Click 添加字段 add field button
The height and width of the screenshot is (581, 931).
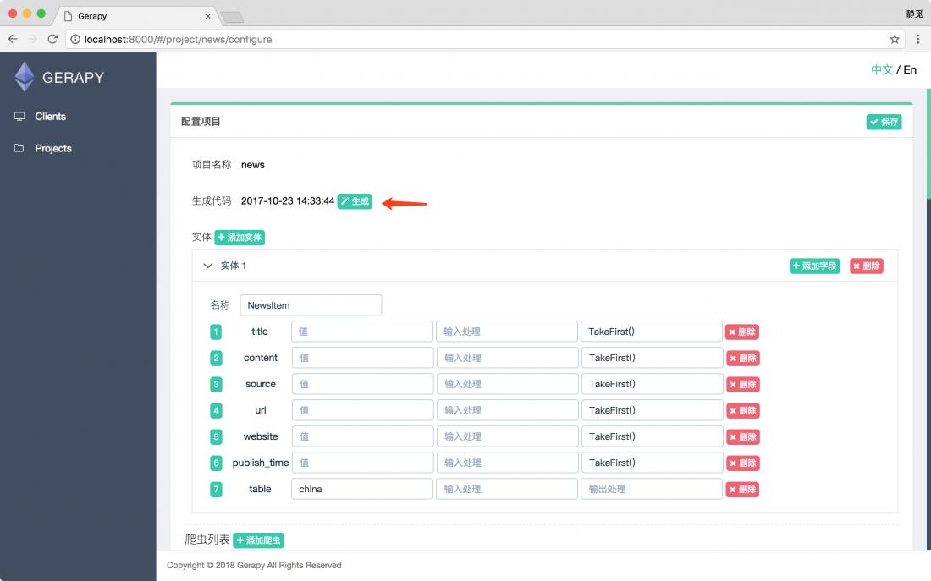coord(814,266)
